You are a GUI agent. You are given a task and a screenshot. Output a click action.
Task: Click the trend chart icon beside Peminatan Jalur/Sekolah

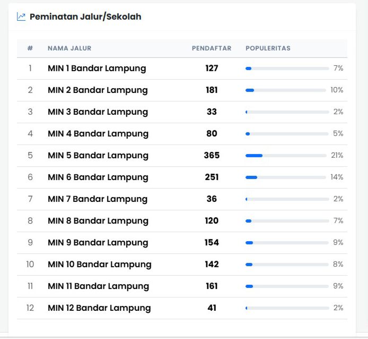click(21, 16)
